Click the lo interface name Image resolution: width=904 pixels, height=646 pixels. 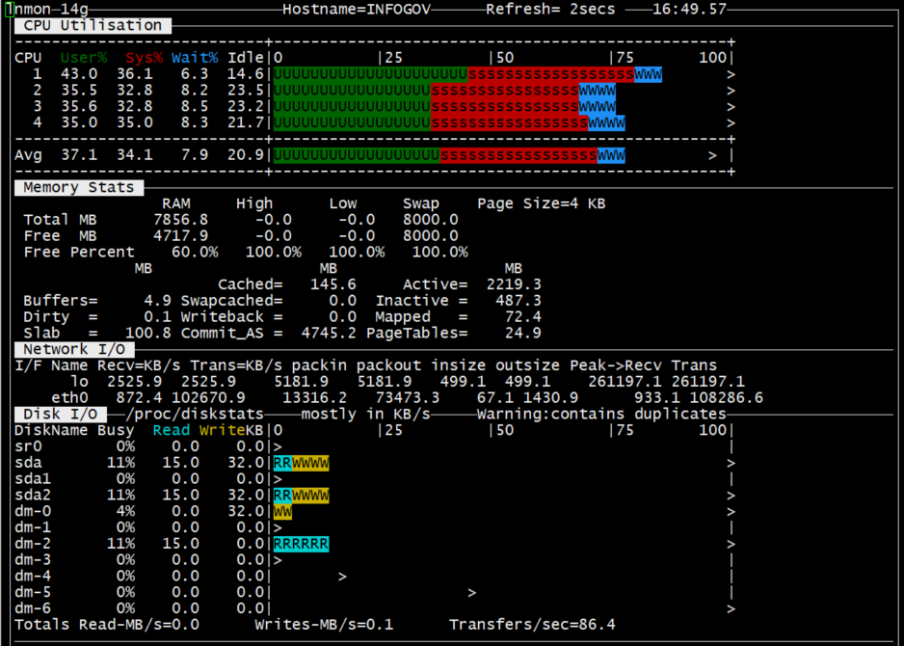point(79,381)
